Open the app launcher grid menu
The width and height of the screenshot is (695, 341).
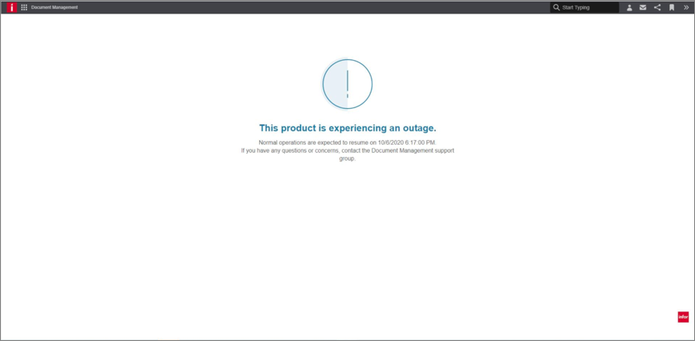coord(24,7)
